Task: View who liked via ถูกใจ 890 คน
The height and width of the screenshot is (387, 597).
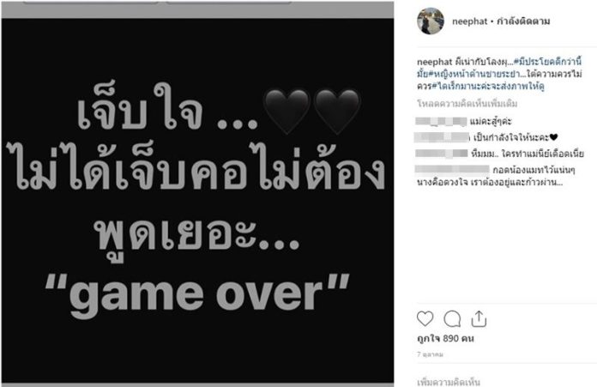Action: click(x=445, y=338)
